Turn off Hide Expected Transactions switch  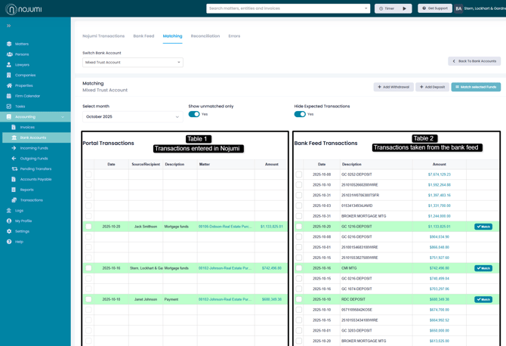click(x=300, y=114)
